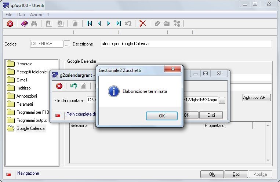
Task: Select the Google Calendar folder
Action: [26, 128]
